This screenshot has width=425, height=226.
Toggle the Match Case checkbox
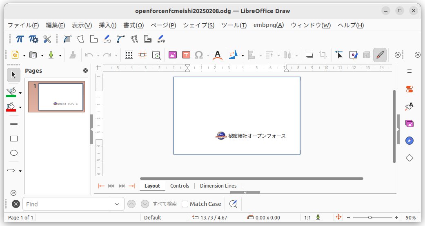(x=185, y=204)
